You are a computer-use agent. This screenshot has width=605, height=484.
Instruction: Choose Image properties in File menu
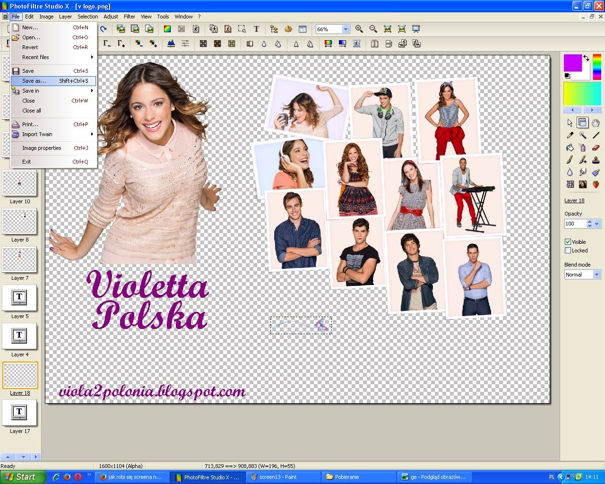pyautogui.click(x=53, y=148)
